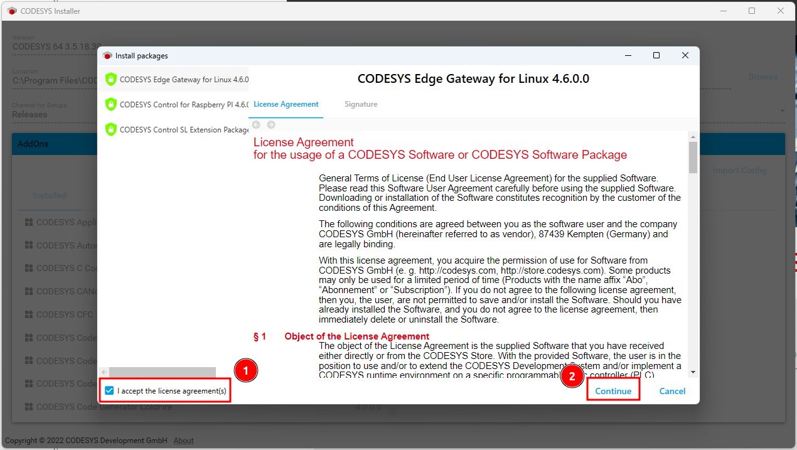Click the CODESYS Edge Gateway for Linux 4.6.0.0 title
Screen dimensions: 797x450
(x=473, y=79)
